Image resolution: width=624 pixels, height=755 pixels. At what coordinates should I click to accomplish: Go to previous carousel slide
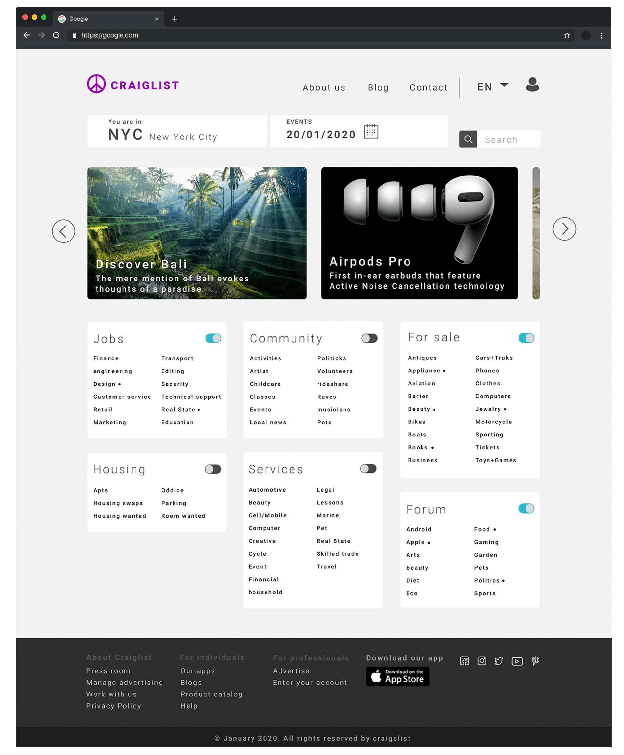click(x=64, y=231)
